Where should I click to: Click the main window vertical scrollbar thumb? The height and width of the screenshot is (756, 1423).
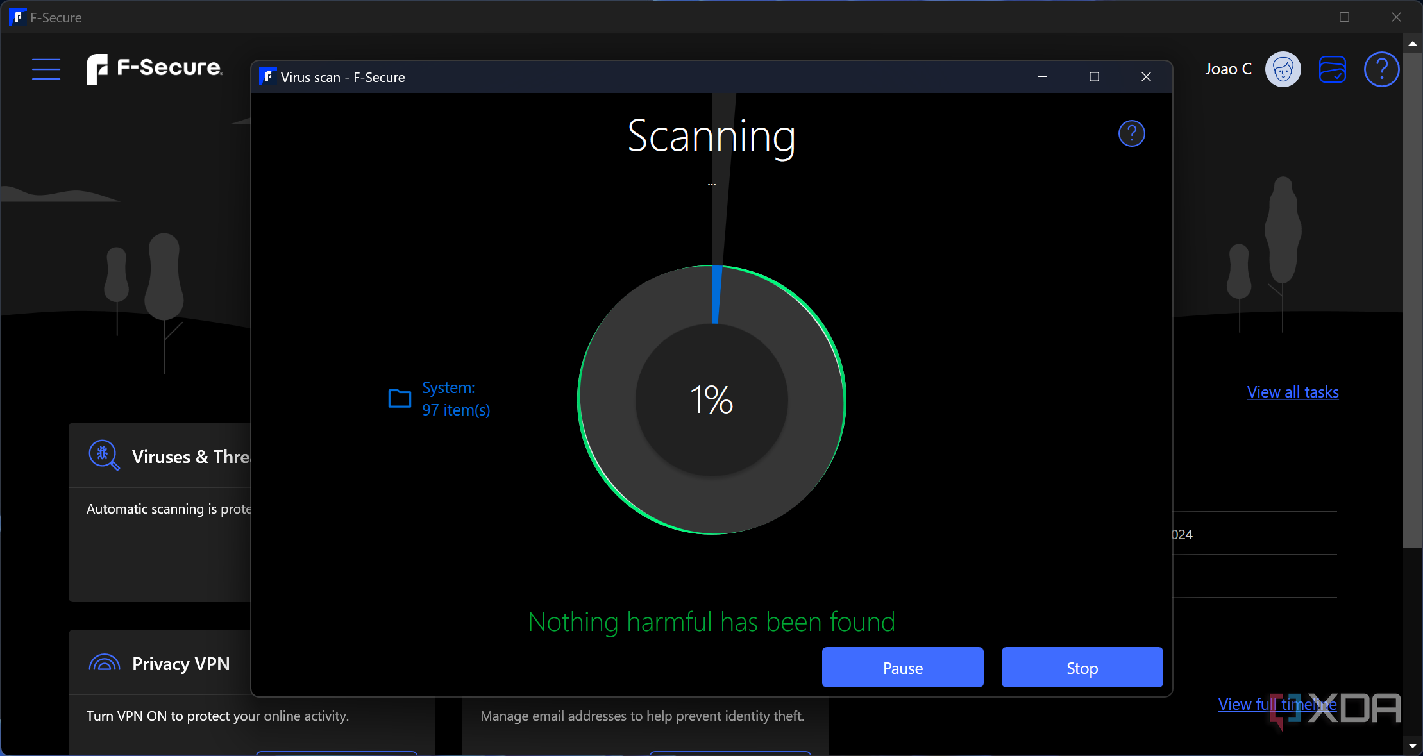[1412, 300]
